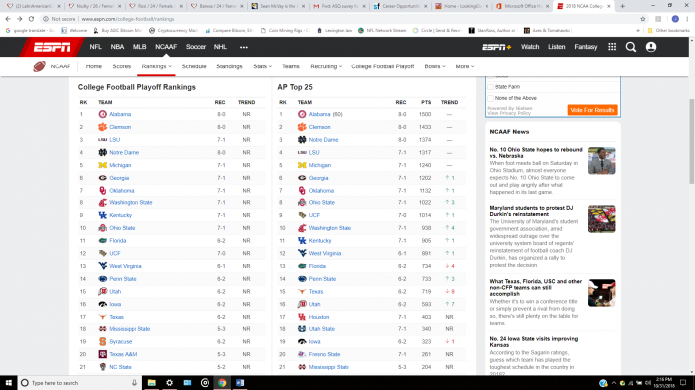Open the Maryland protest article thumbnail
The width and height of the screenshot is (695, 390).
(x=602, y=219)
